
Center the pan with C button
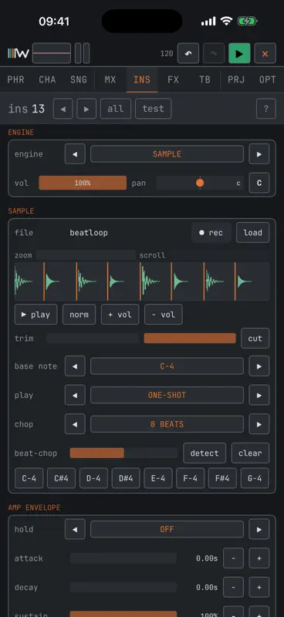(259, 183)
